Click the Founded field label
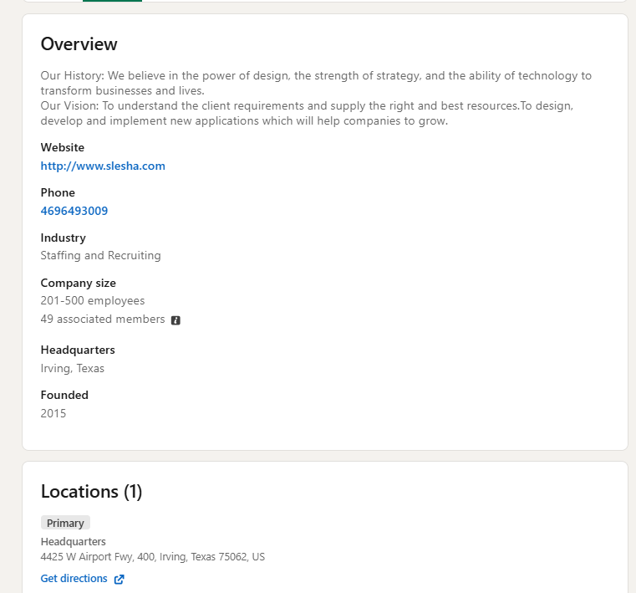 pos(64,395)
